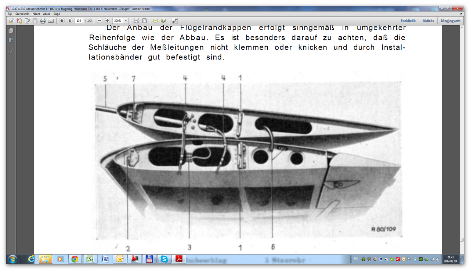Open the Szerkesztés menu

(x=22, y=14)
